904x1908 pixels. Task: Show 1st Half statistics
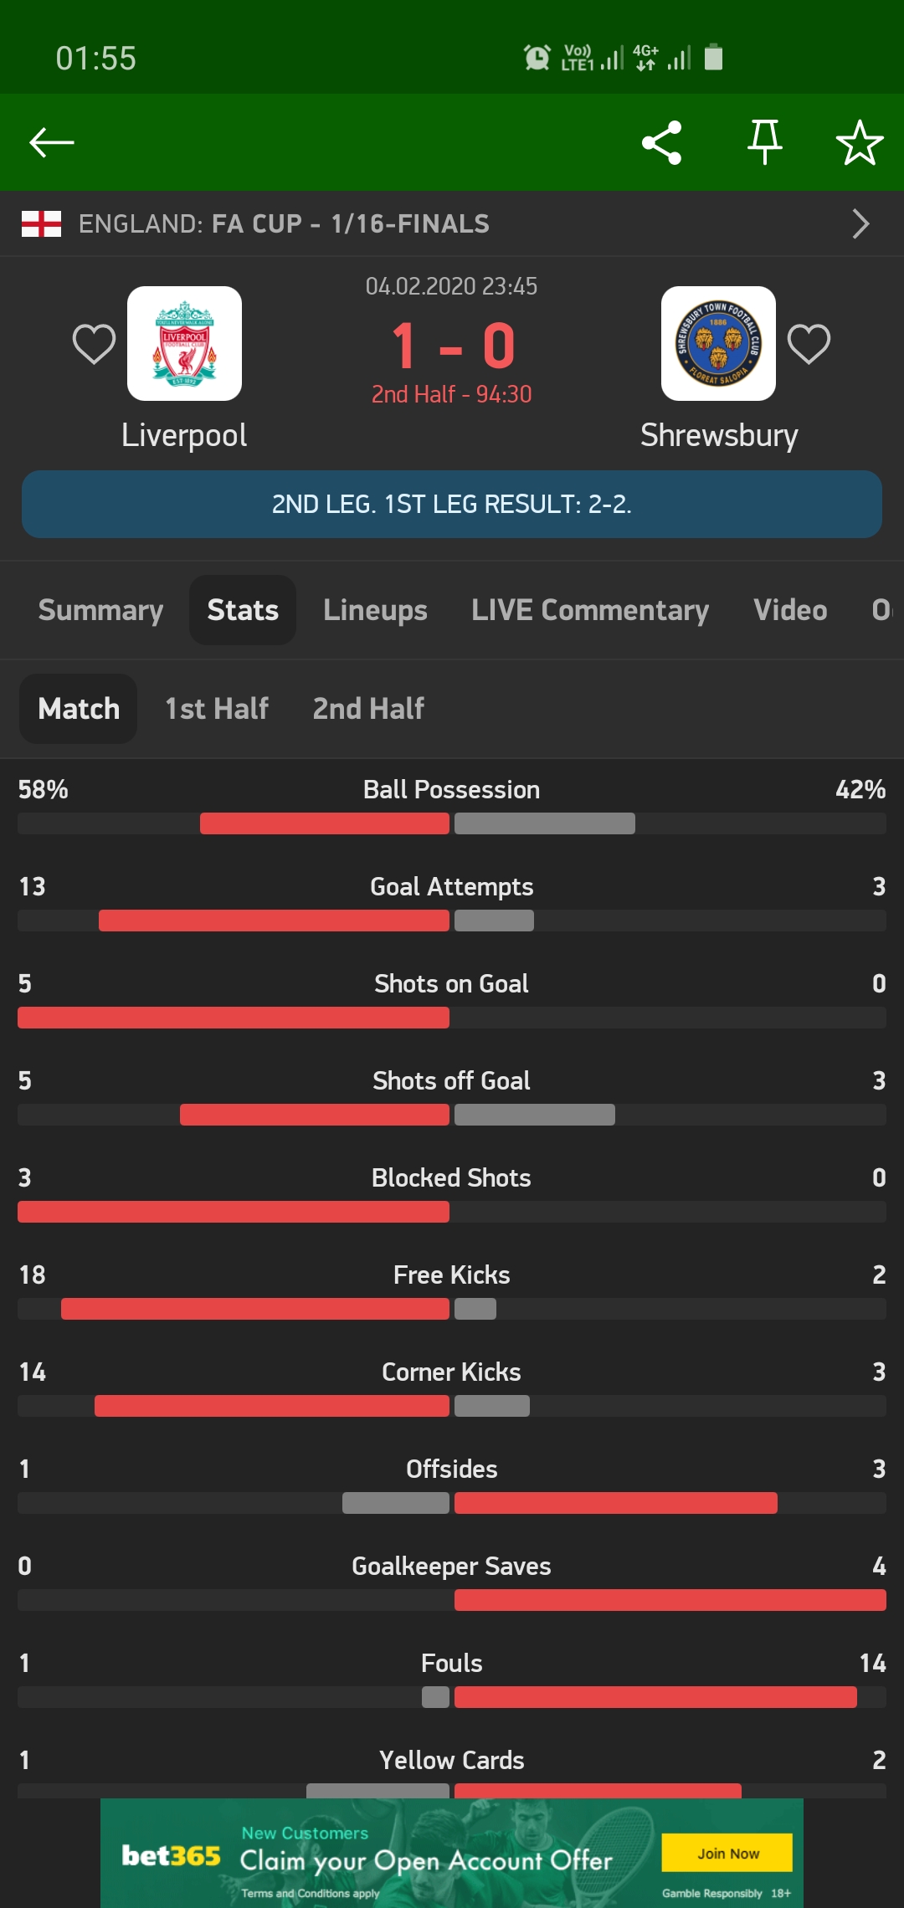pos(217,709)
